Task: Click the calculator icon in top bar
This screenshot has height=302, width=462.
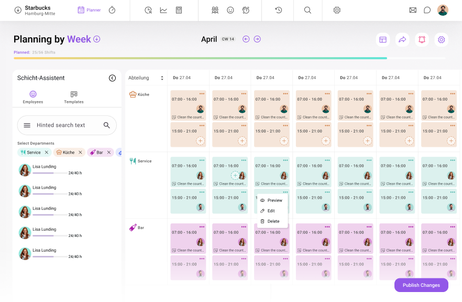Action: [x=179, y=10]
